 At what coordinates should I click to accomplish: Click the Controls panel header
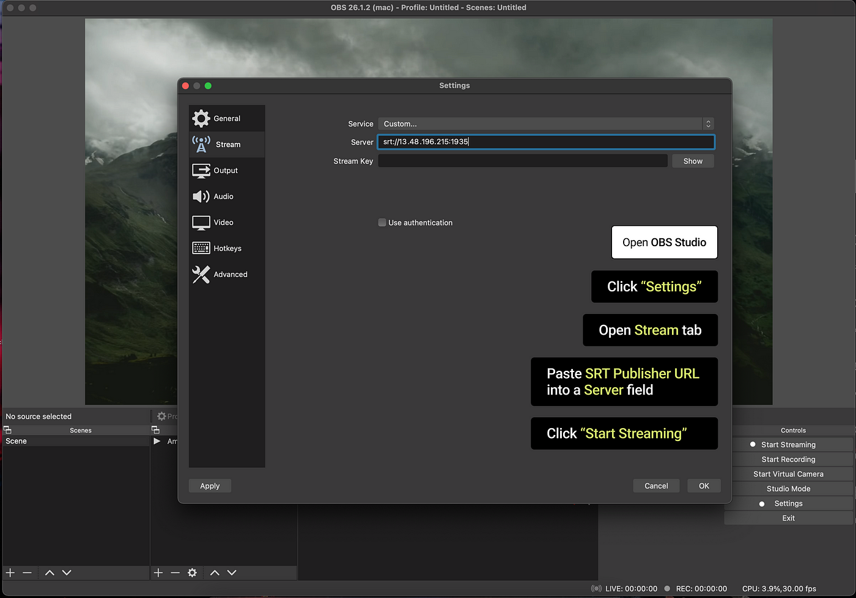click(x=793, y=430)
